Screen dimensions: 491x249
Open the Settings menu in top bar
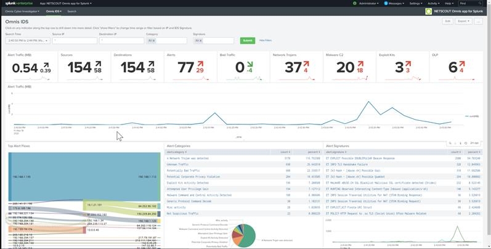coord(416,4)
